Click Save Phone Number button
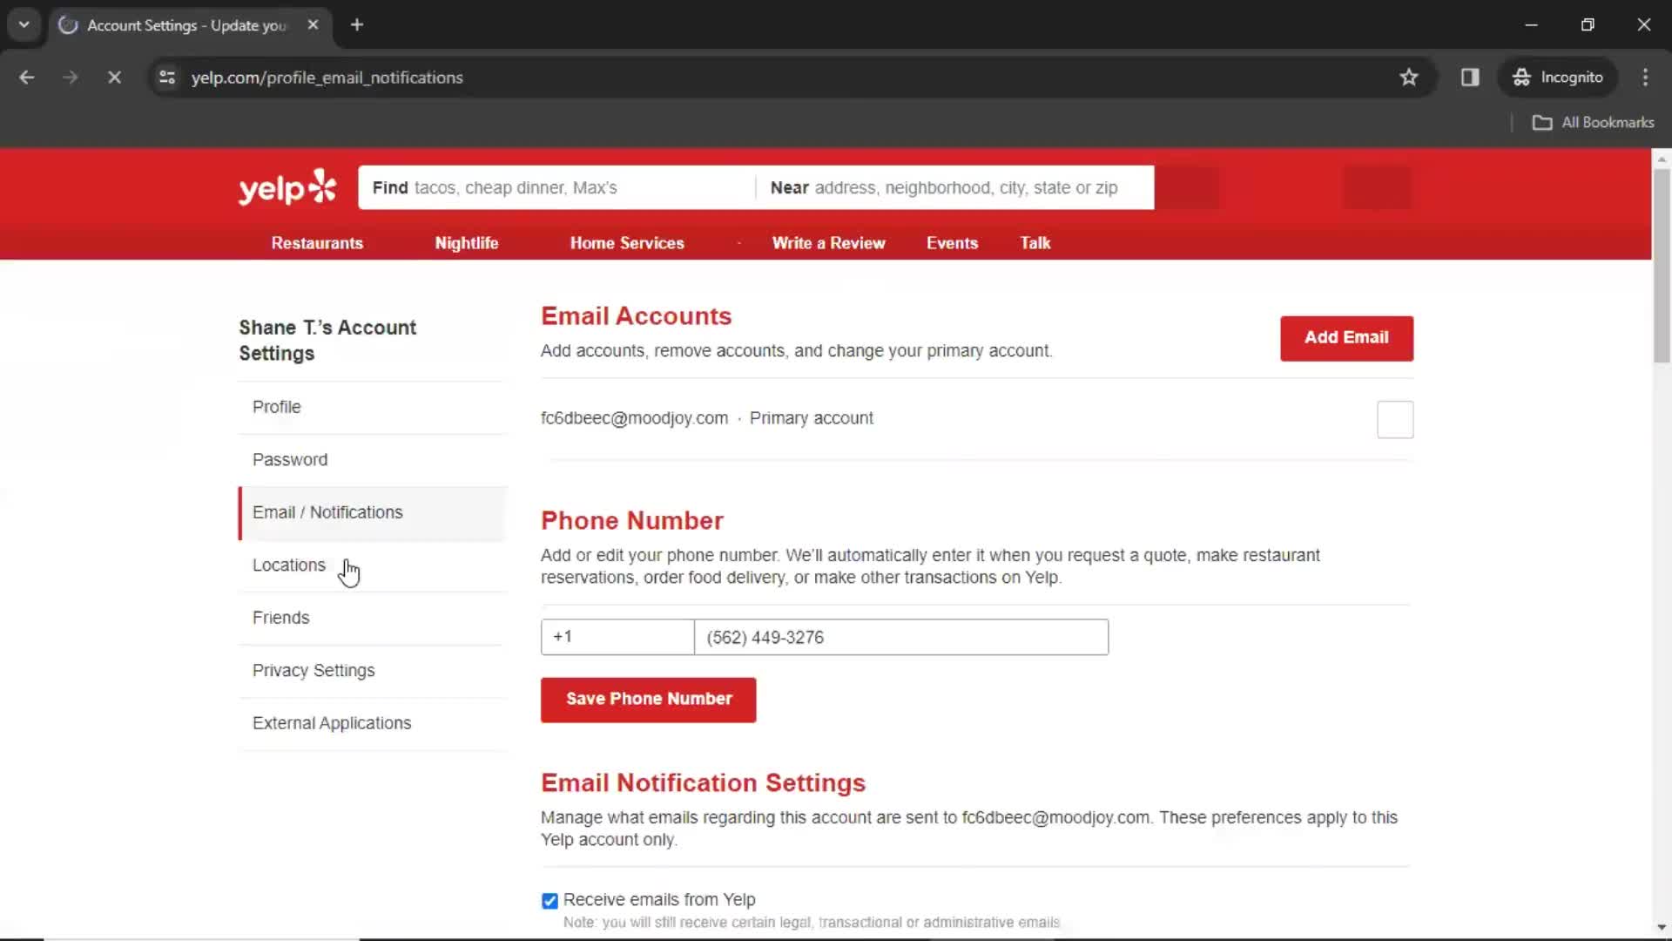Screen dimensions: 1672x941 click(648, 700)
